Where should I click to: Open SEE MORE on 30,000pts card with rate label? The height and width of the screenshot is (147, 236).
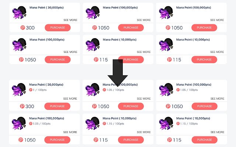70,98
